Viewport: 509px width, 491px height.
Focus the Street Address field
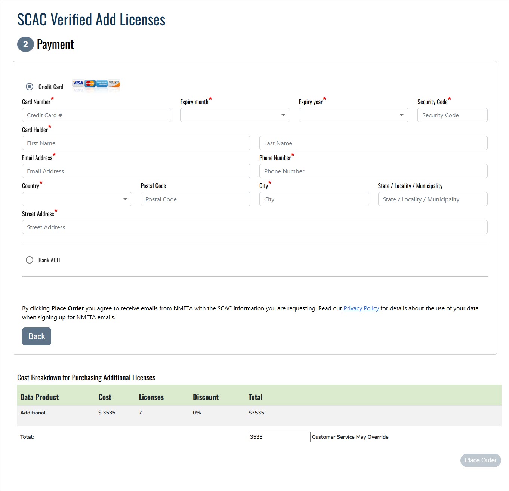[x=254, y=227]
